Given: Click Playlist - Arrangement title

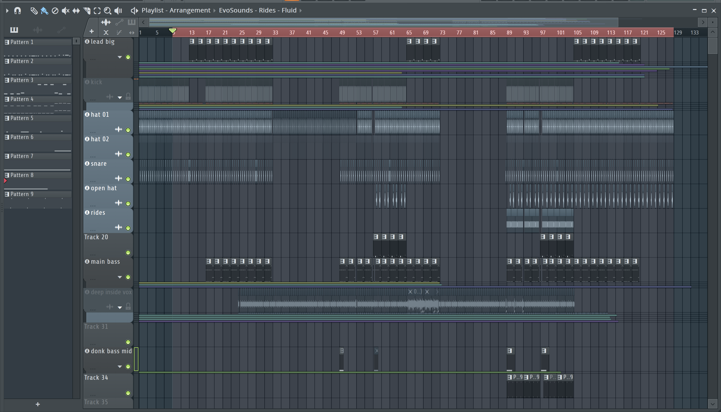Looking at the screenshot, I should click(x=176, y=10).
